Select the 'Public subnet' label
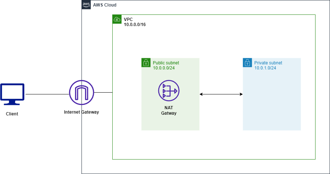The image size is (330, 174). [x=166, y=63]
